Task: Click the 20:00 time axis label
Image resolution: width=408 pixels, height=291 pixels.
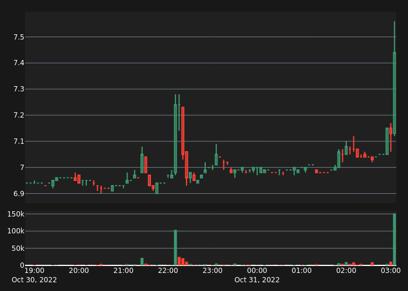Action: (79, 271)
